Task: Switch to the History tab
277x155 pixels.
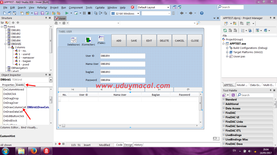Action: point(138,145)
